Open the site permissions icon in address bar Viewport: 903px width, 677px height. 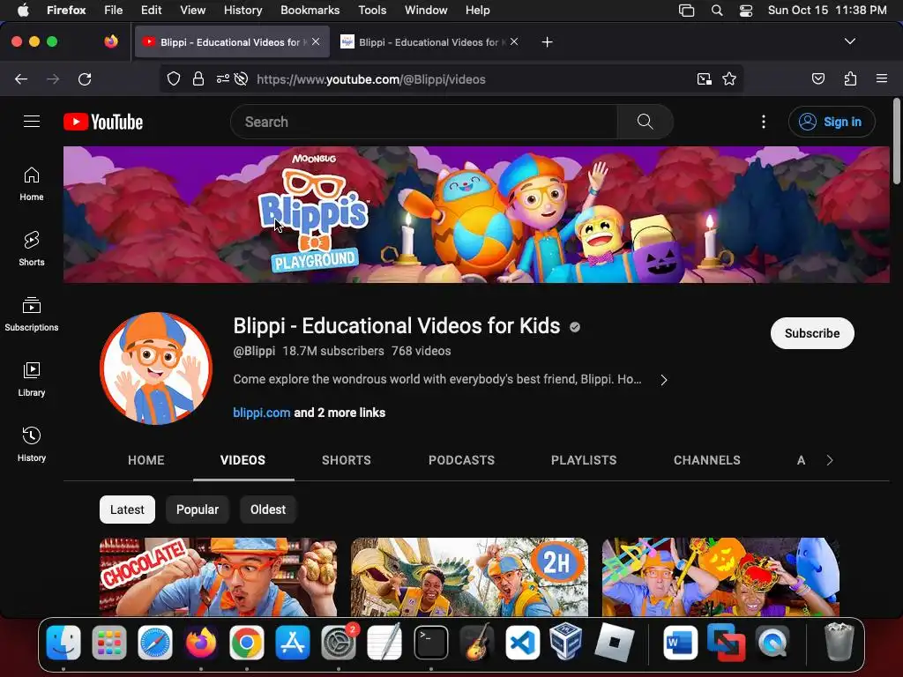223,78
